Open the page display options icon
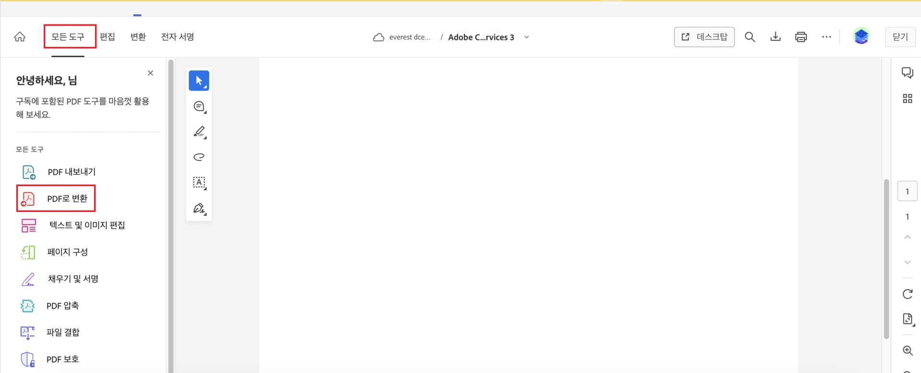The height and width of the screenshot is (373, 921). 908,319
